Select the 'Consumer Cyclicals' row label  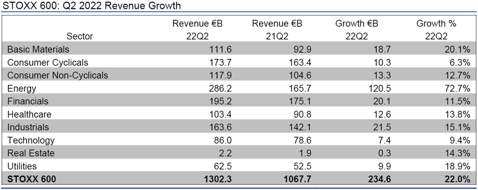pyautogui.click(x=48, y=63)
